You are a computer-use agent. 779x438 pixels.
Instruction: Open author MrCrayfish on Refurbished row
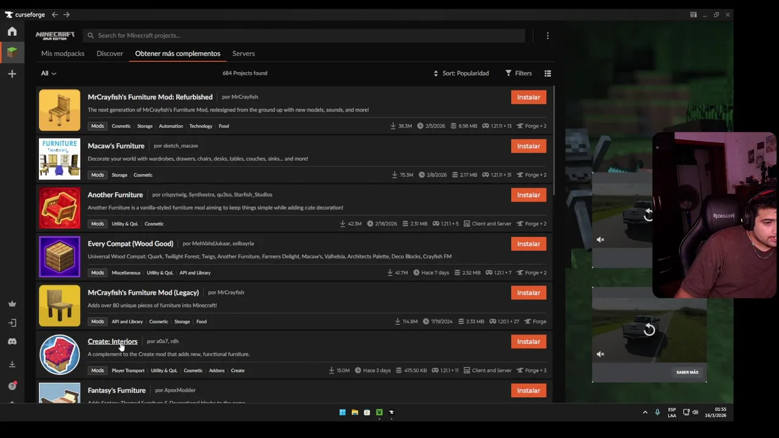pos(245,97)
